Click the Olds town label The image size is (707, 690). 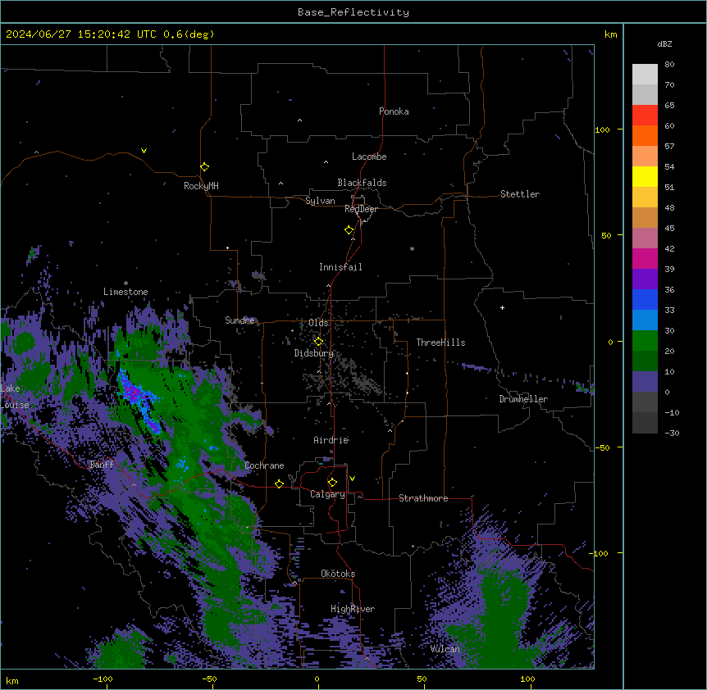[318, 323]
